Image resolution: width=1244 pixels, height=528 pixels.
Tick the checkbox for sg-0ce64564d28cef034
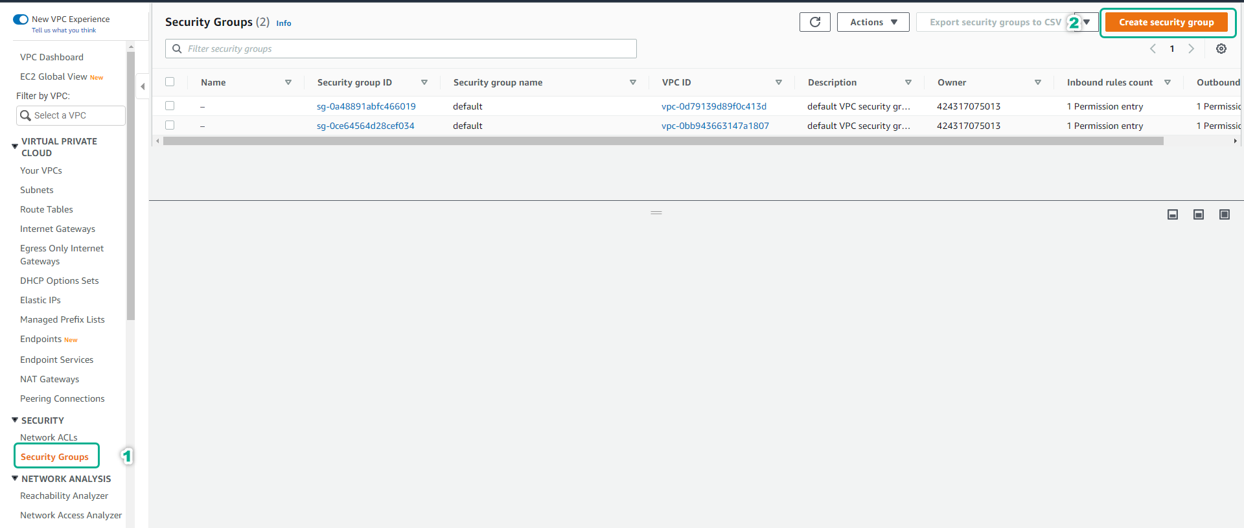170,125
